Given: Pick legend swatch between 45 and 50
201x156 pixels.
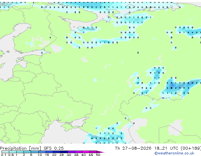Looking at the screenshot, I should tap(93, 152).
